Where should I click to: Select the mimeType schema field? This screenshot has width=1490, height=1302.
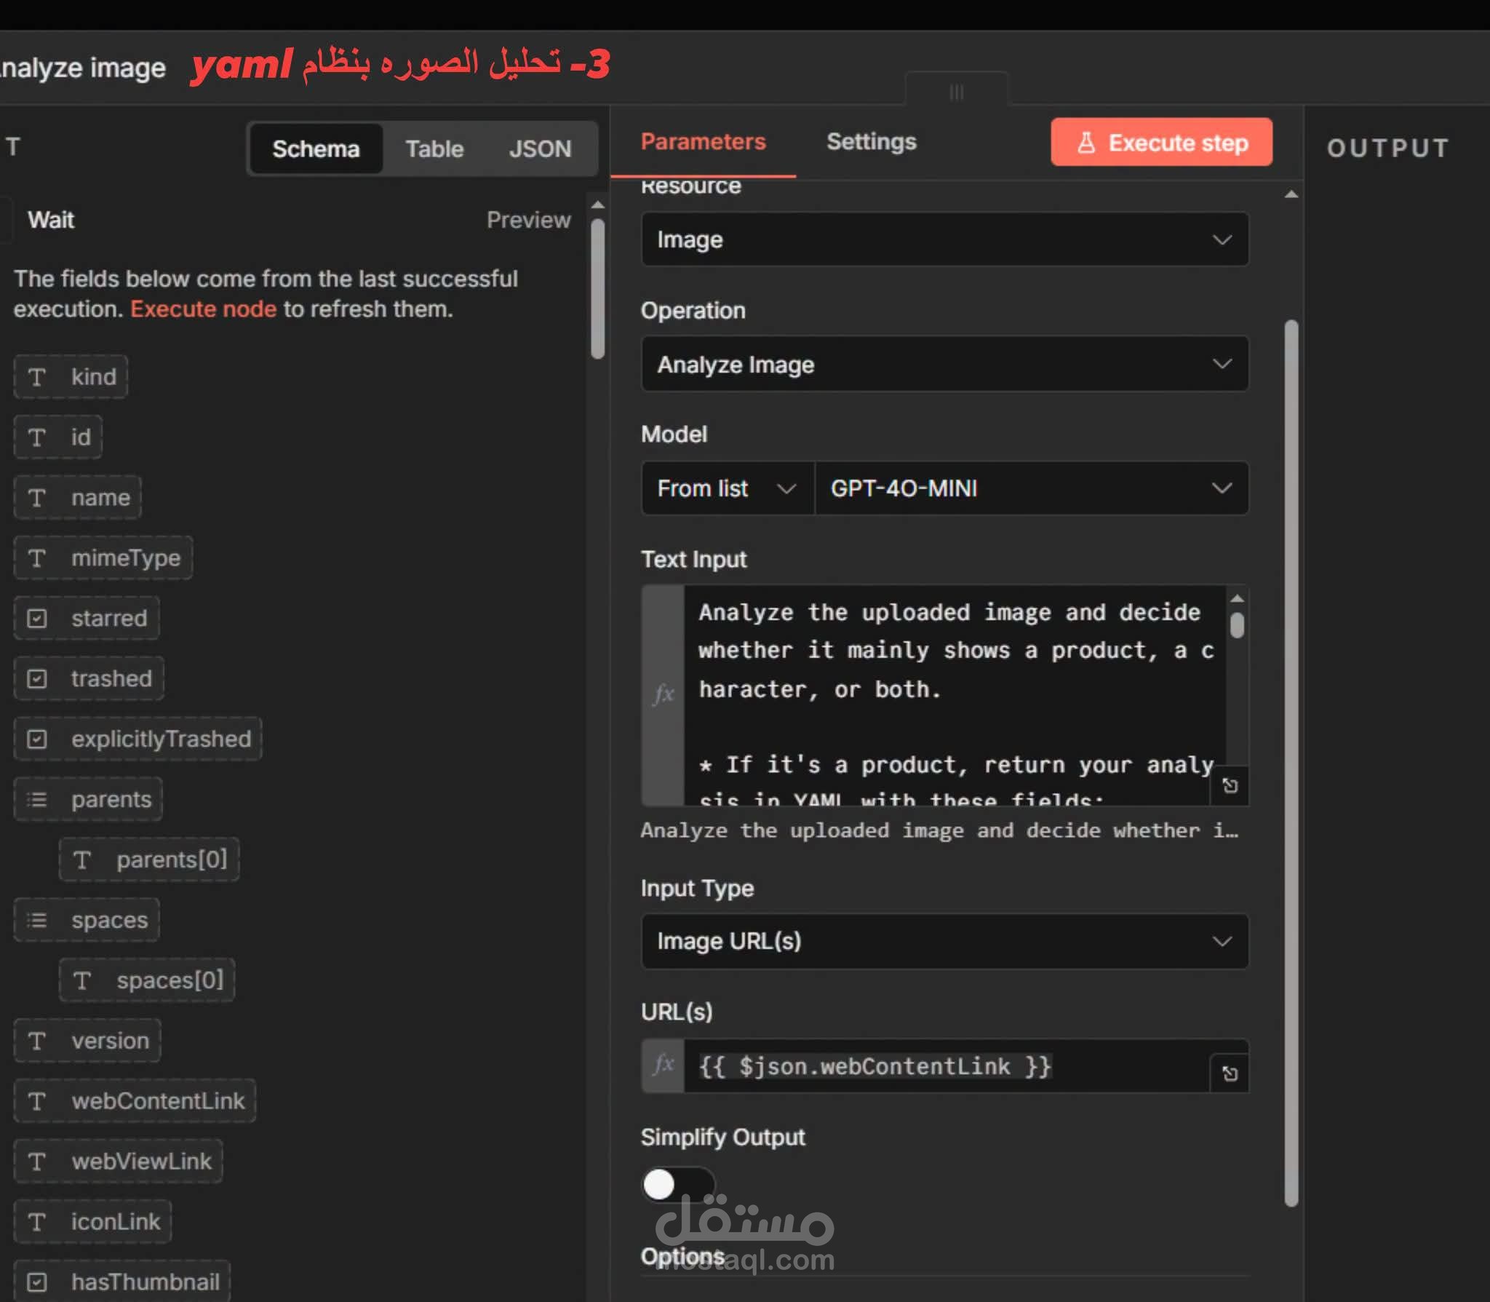pos(103,558)
